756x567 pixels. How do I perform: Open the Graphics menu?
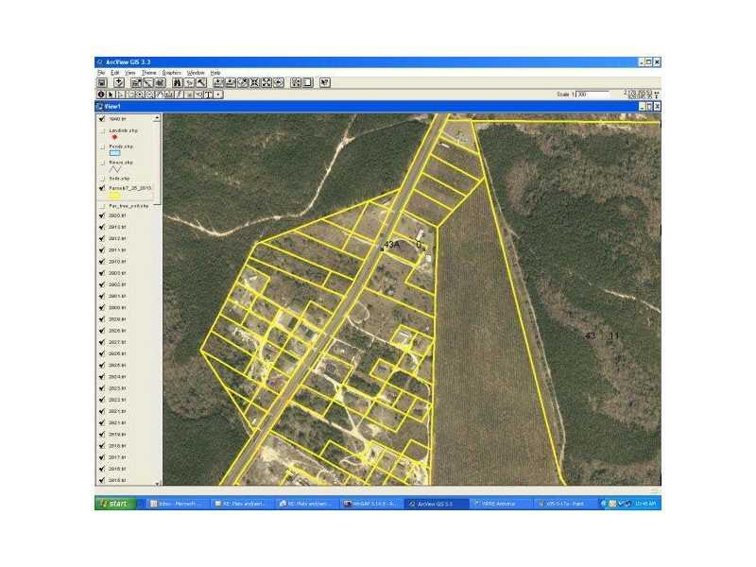pyautogui.click(x=171, y=73)
